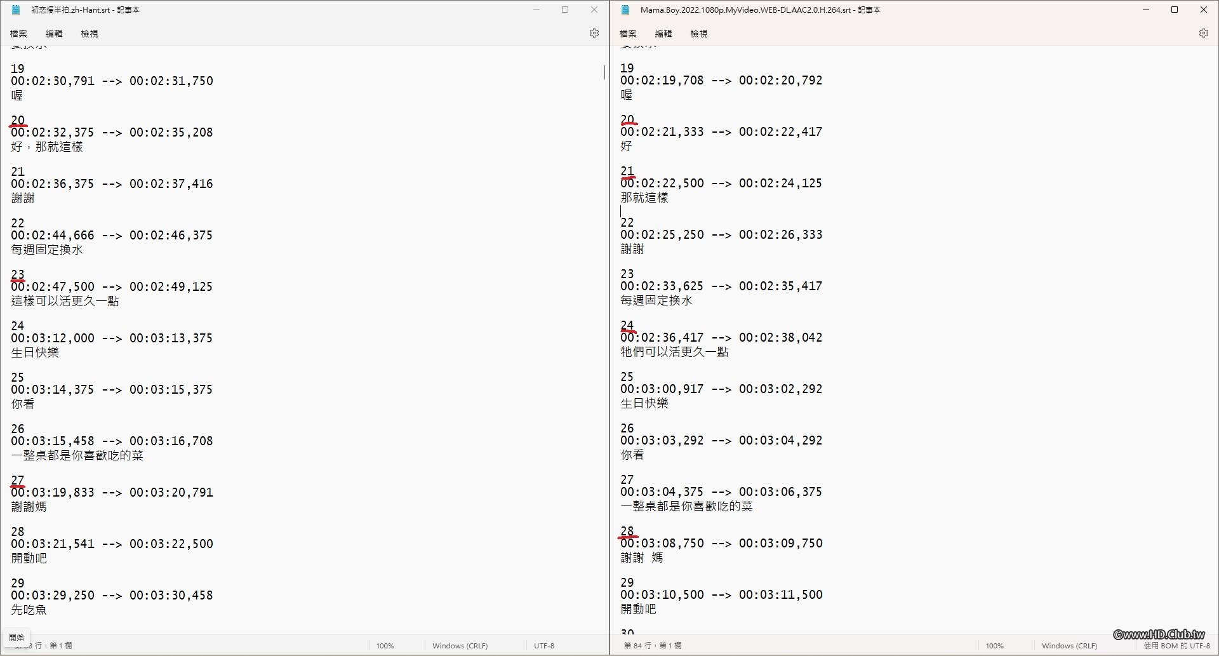This screenshot has width=1219, height=656.
Task: Click timestamp 00:03:21,541 --> 00:03:22,500
Action: tap(112, 544)
